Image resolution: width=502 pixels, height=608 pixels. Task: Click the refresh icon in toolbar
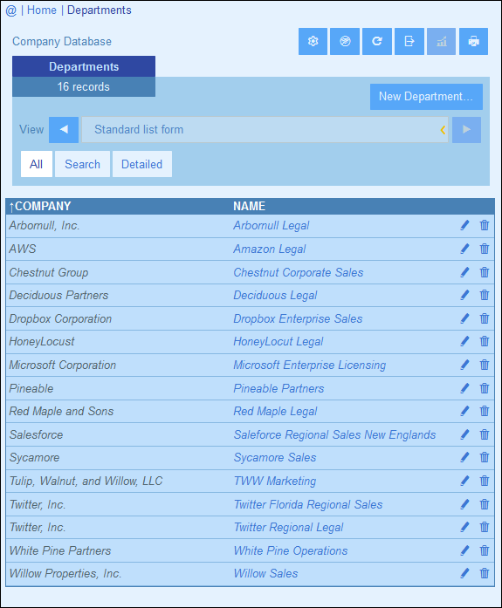376,41
